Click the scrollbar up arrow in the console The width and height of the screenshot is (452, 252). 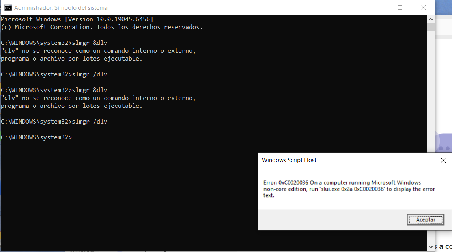coord(431,19)
